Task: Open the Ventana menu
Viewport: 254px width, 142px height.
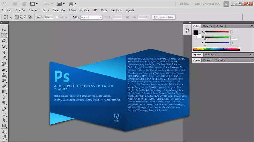Action: 116,10
